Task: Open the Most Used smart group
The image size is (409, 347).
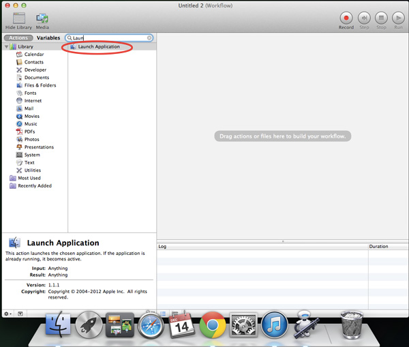Action: [29, 178]
